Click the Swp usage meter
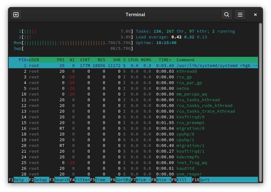This screenshot has width=271, height=192. 73,49
